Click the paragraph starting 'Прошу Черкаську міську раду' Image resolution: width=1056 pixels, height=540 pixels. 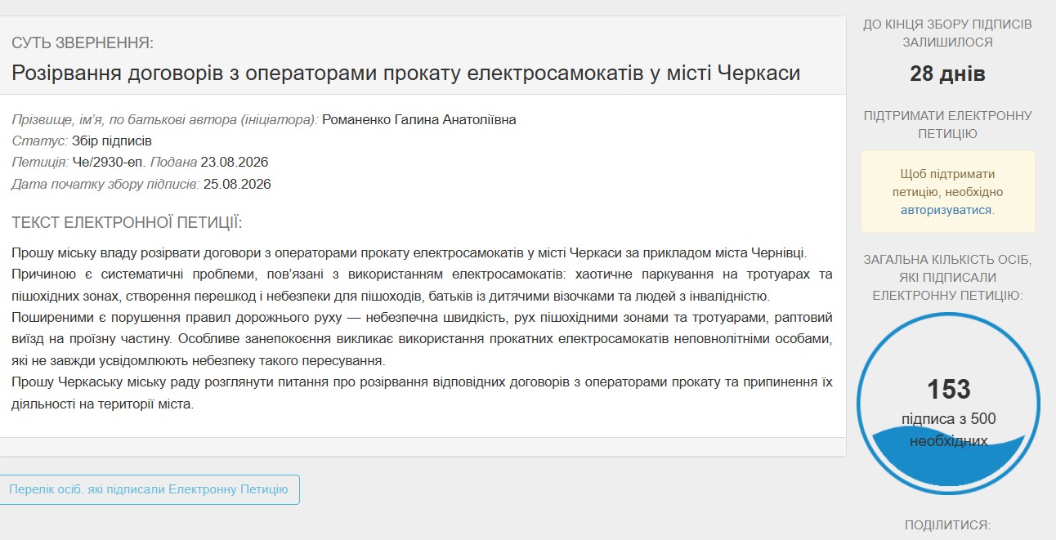point(422,393)
